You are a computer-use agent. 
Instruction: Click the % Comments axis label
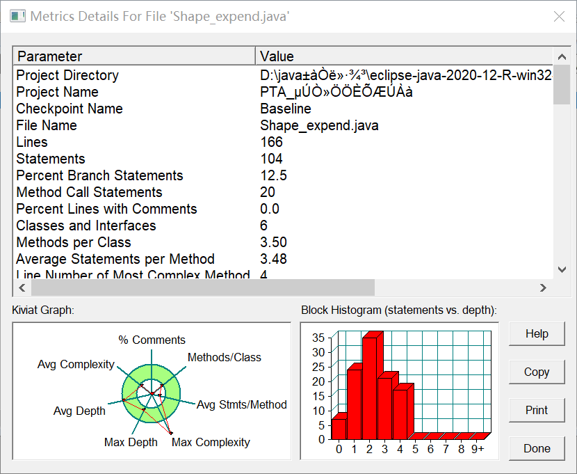tap(152, 340)
